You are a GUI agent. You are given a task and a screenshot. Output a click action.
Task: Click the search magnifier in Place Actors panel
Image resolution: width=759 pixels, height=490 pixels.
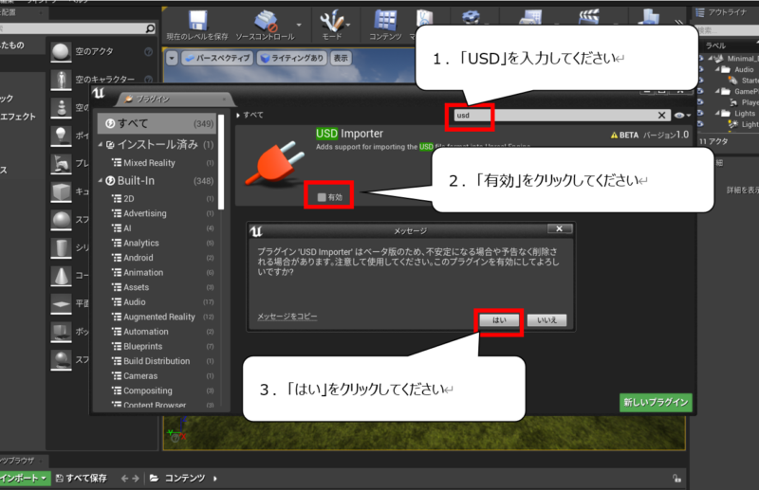[150, 28]
